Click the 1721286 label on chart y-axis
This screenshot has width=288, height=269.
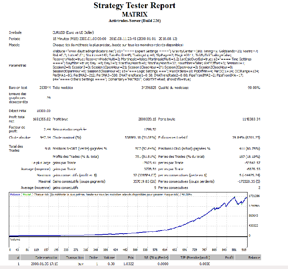(254, 196)
